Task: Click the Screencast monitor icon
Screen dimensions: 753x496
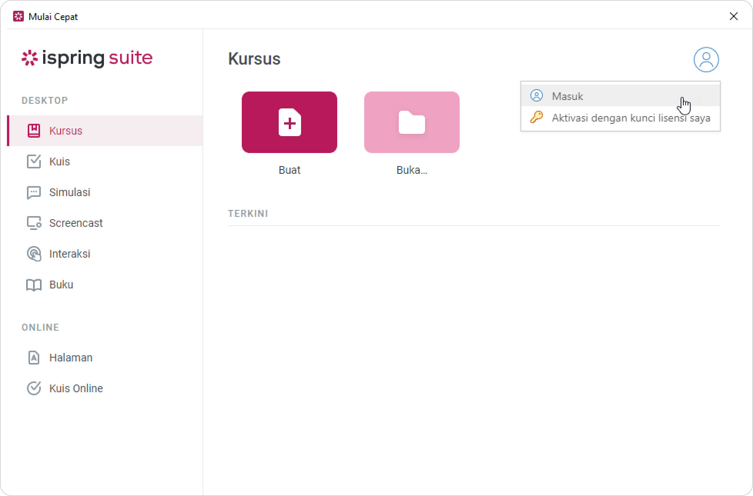Action: pyautogui.click(x=34, y=223)
